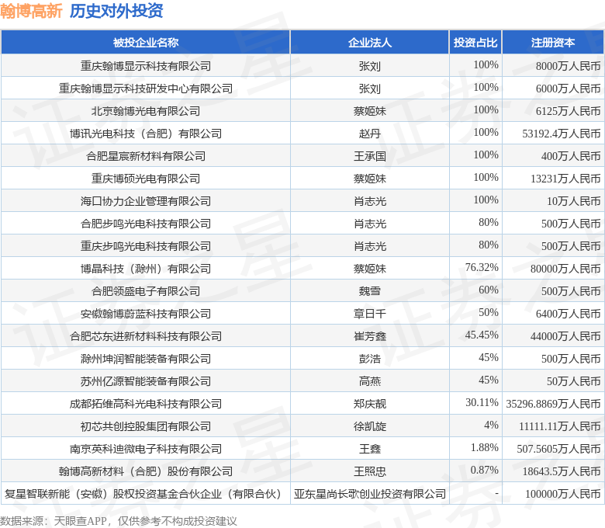The image size is (605, 528).
Task: Select company 博晶科技（滁州）有限公司
Action: tap(146, 269)
